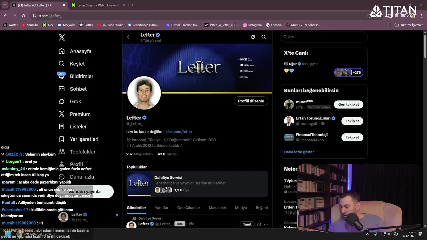Open the TikTok lefter bookmark

[x=222, y=25]
